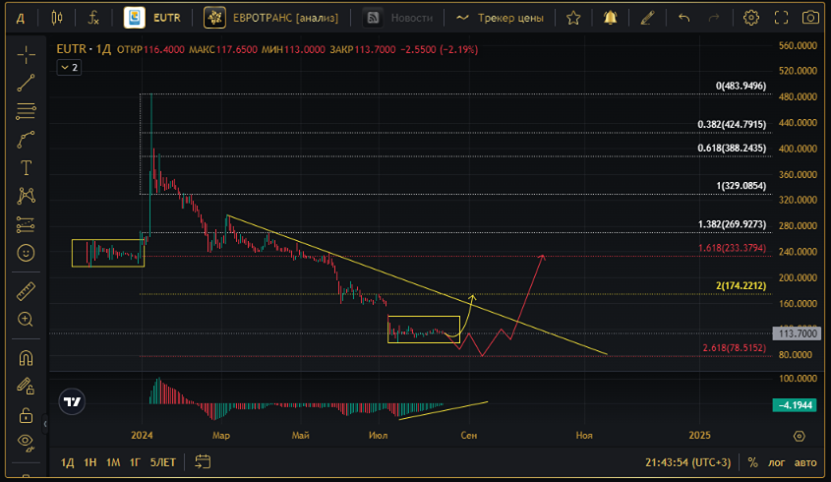Open the candlestick chart type selector
The width and height of the screenshot is (831, 482).
57,18
